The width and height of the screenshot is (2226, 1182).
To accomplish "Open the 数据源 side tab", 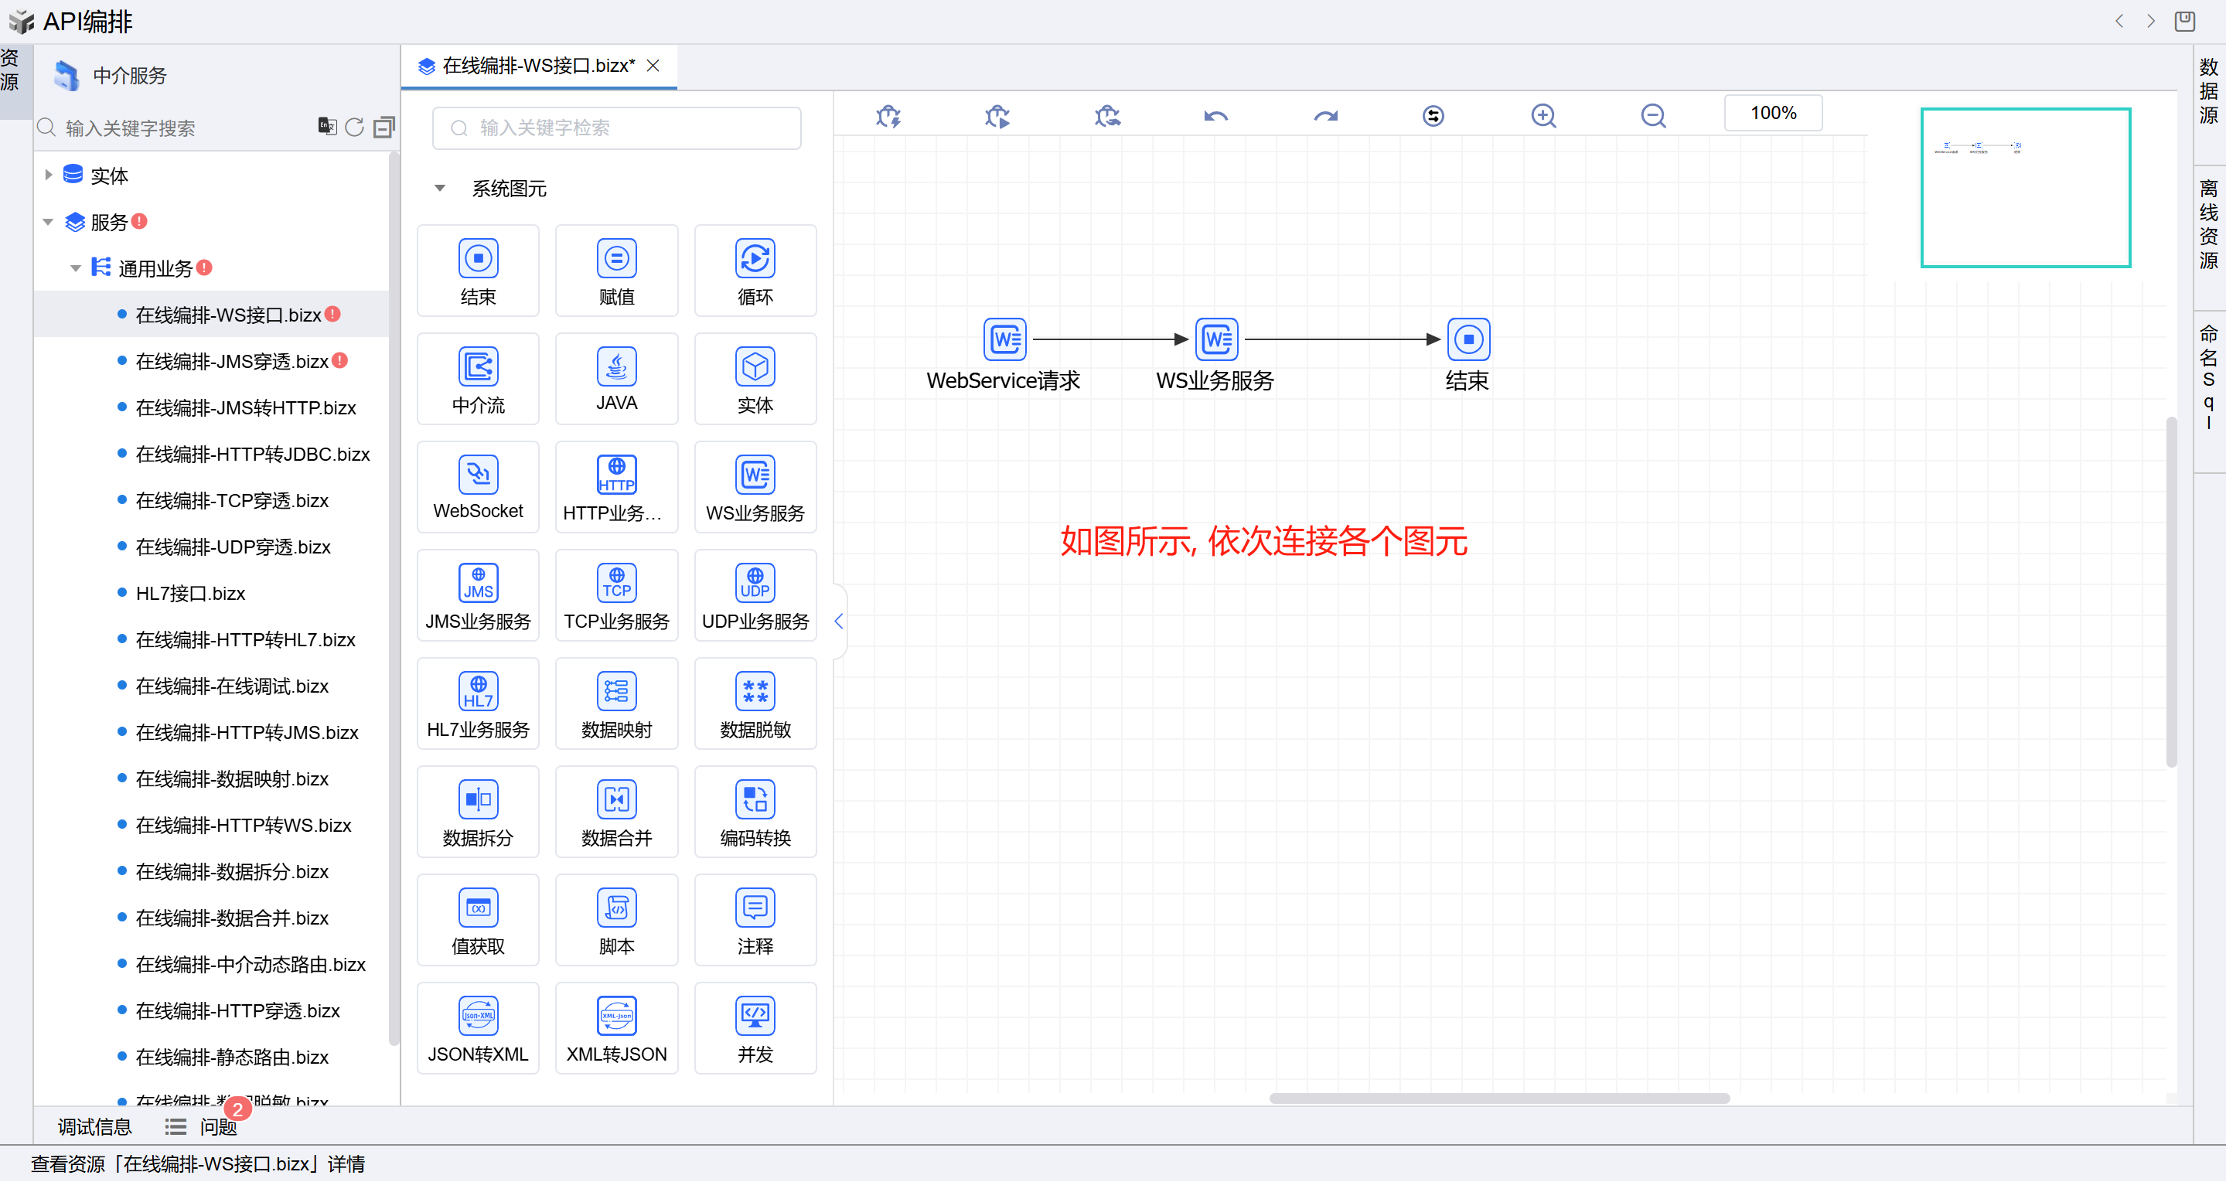I will (2208, 90).
